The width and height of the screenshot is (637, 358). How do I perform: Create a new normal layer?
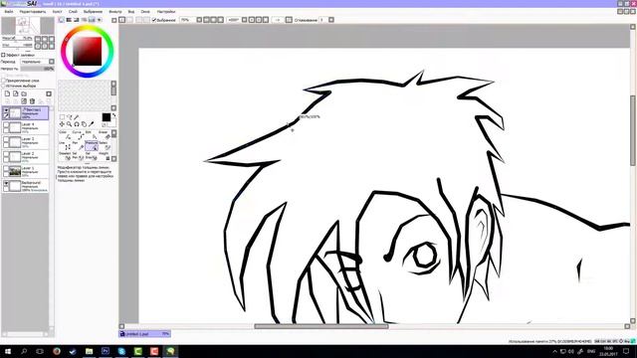click(x=7, y=93)
